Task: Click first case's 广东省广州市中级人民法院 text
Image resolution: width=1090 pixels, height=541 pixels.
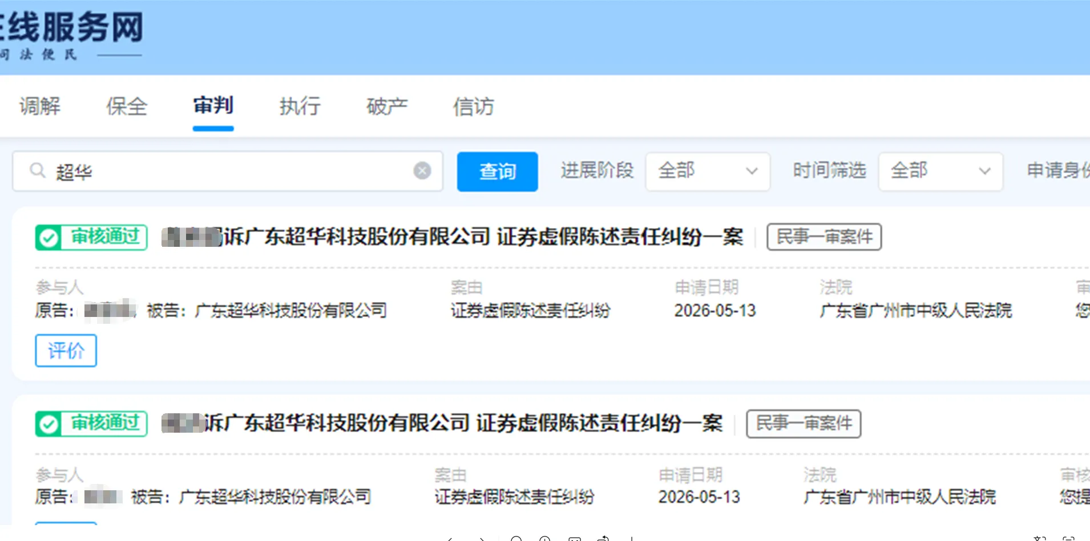Action: pyautogui.click(x=915, y=311)
